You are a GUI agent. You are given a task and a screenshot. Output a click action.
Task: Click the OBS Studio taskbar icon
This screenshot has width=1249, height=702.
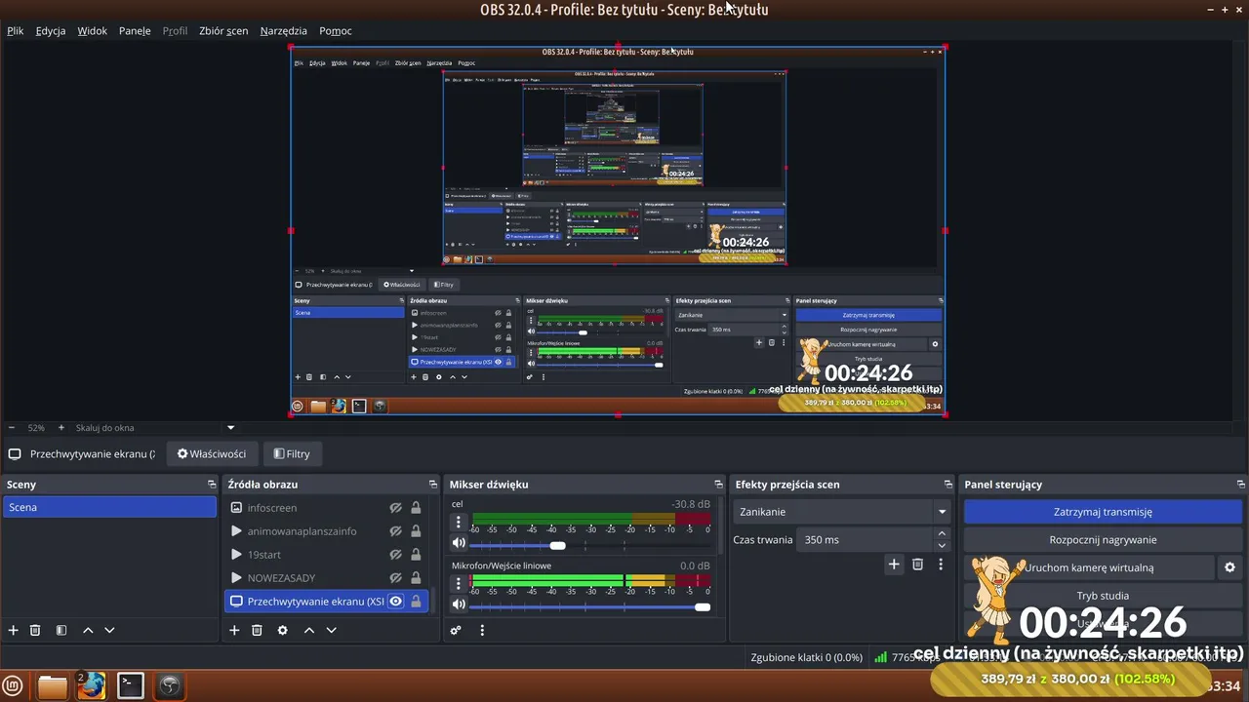(x=170, y=685)
